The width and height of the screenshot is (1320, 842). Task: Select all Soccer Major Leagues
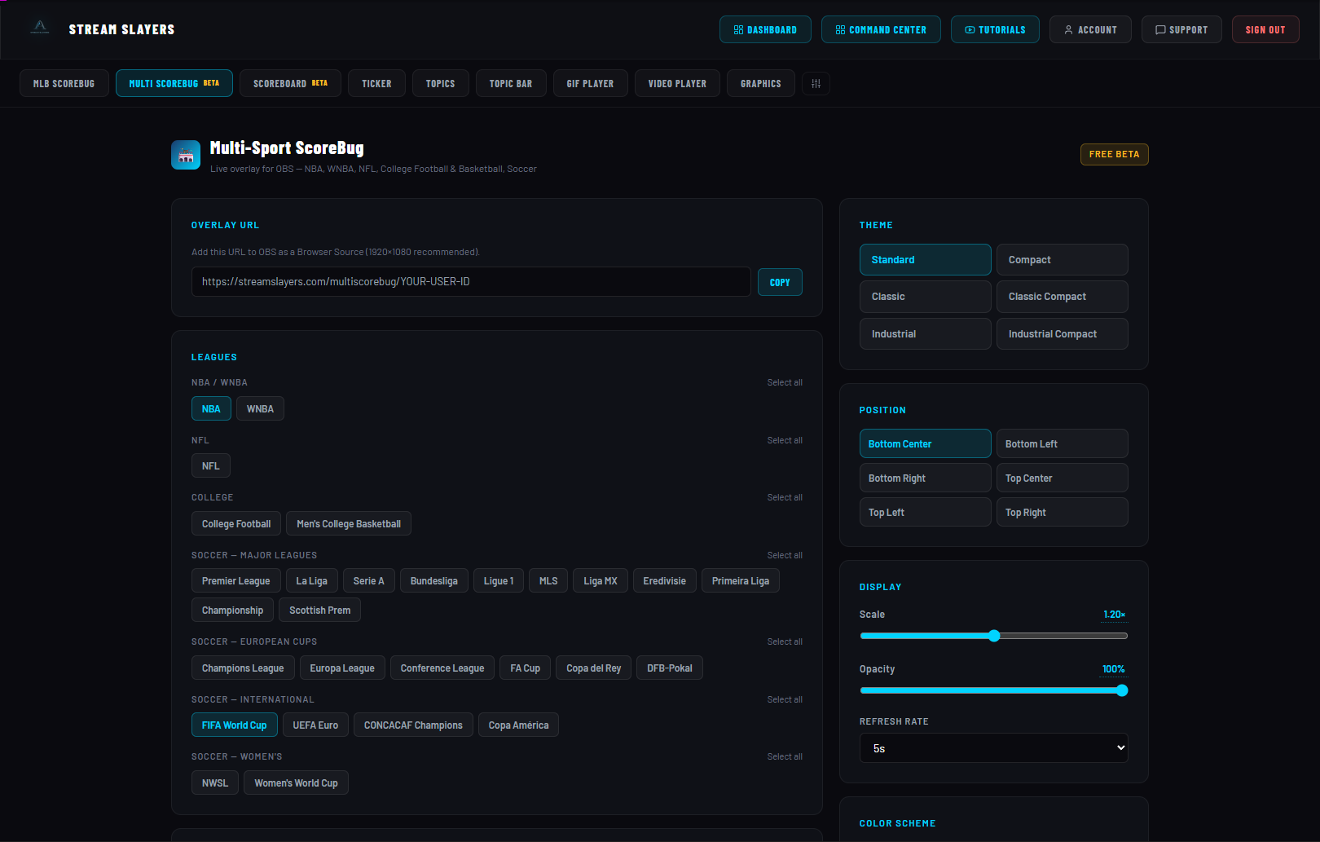[785, 555]
